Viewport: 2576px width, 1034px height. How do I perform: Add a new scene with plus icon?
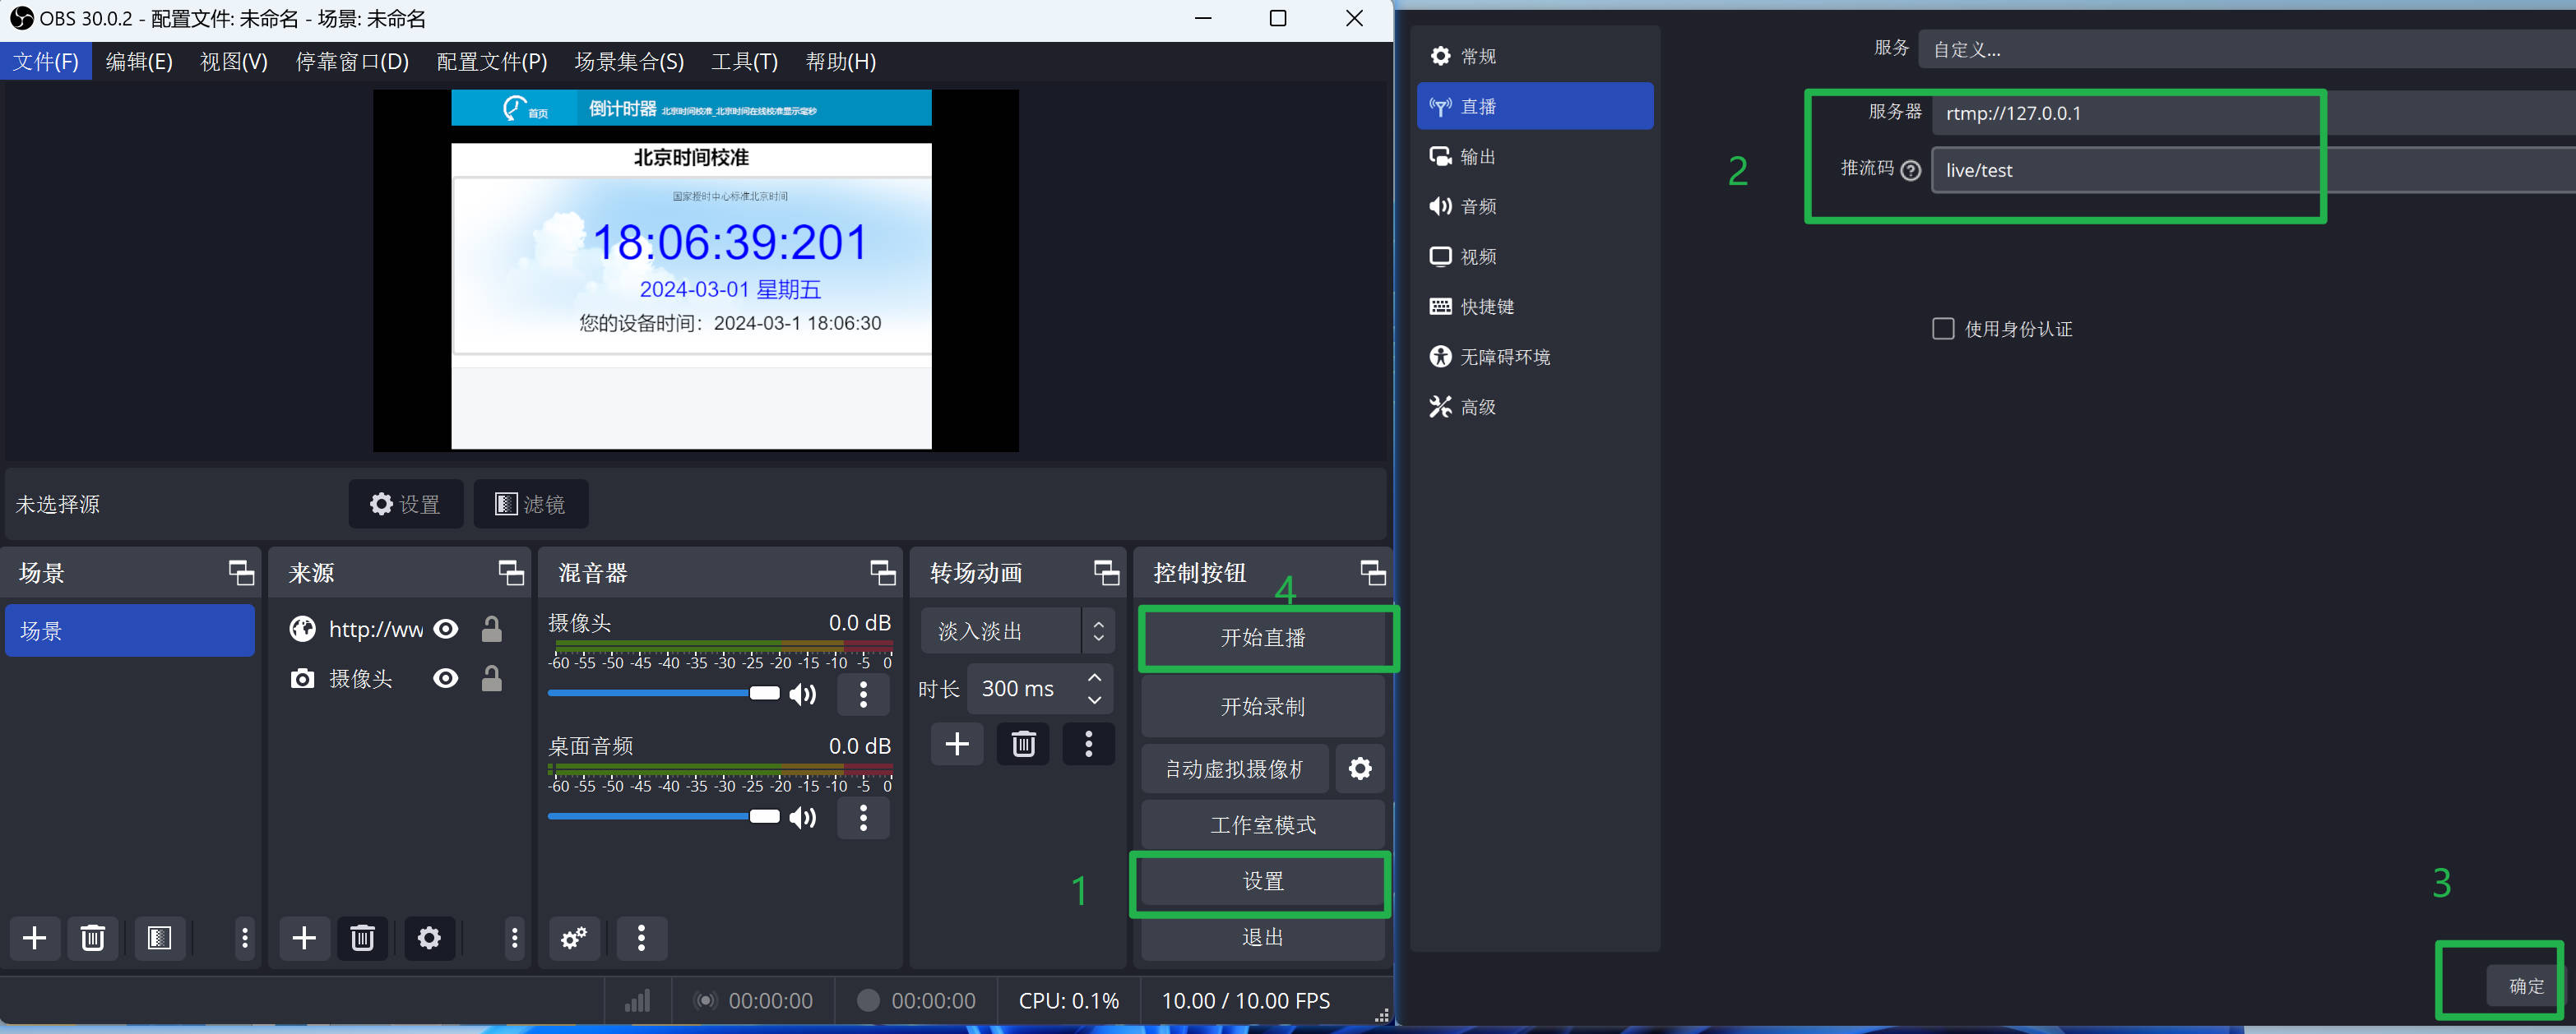[35, 938]
